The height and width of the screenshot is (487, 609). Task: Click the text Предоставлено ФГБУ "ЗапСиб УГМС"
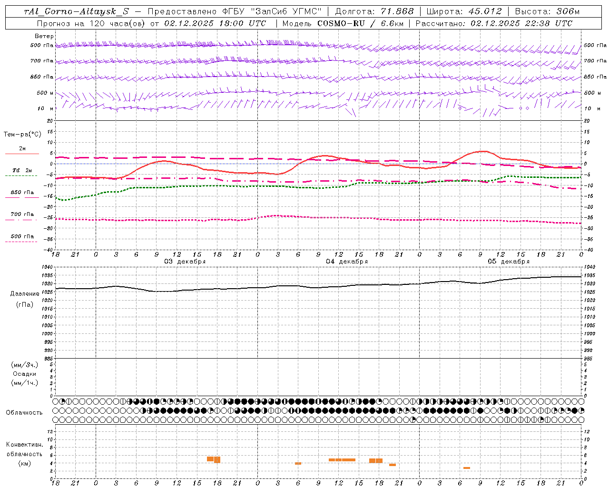coord(235,11)
